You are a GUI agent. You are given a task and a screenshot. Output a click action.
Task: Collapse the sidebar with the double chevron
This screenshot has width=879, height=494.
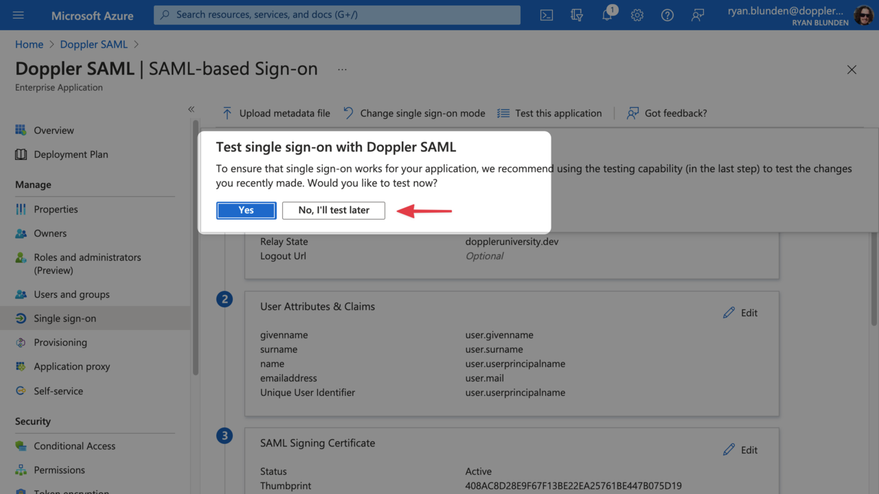click(191, 109)
